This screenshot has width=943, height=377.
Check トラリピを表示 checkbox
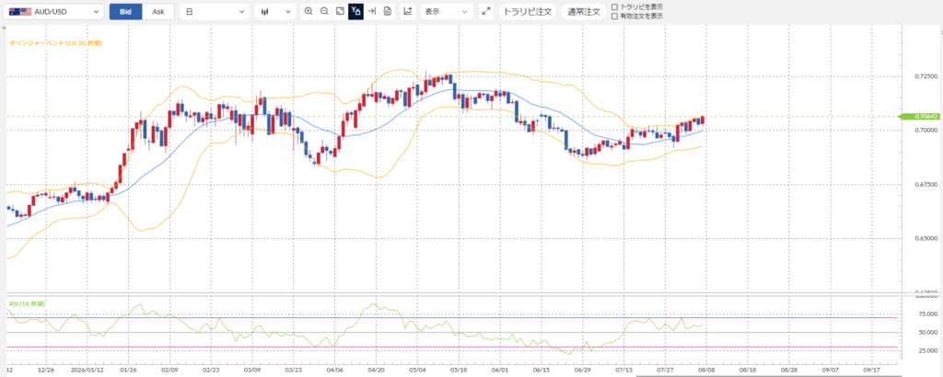[614, 6]
